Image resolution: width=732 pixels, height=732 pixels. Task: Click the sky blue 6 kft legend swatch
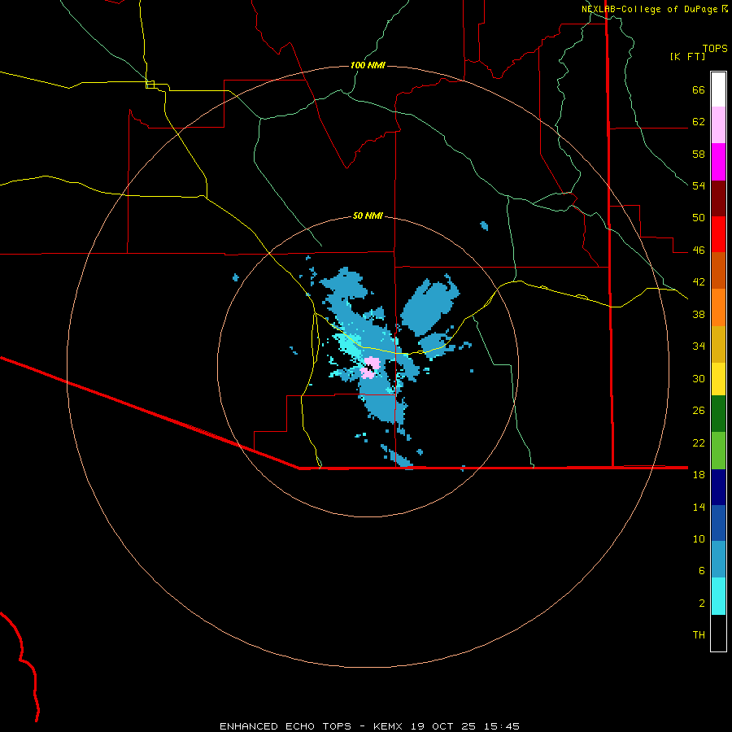coord(718,560)
